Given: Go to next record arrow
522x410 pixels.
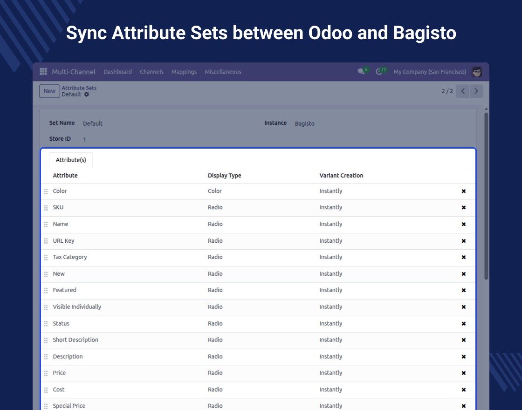Looking at the screenshot, I should click(476, 91).
